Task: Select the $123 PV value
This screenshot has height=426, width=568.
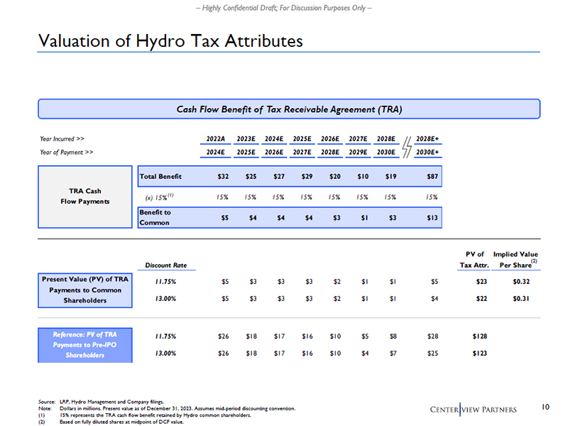Action: coord(481,353)
